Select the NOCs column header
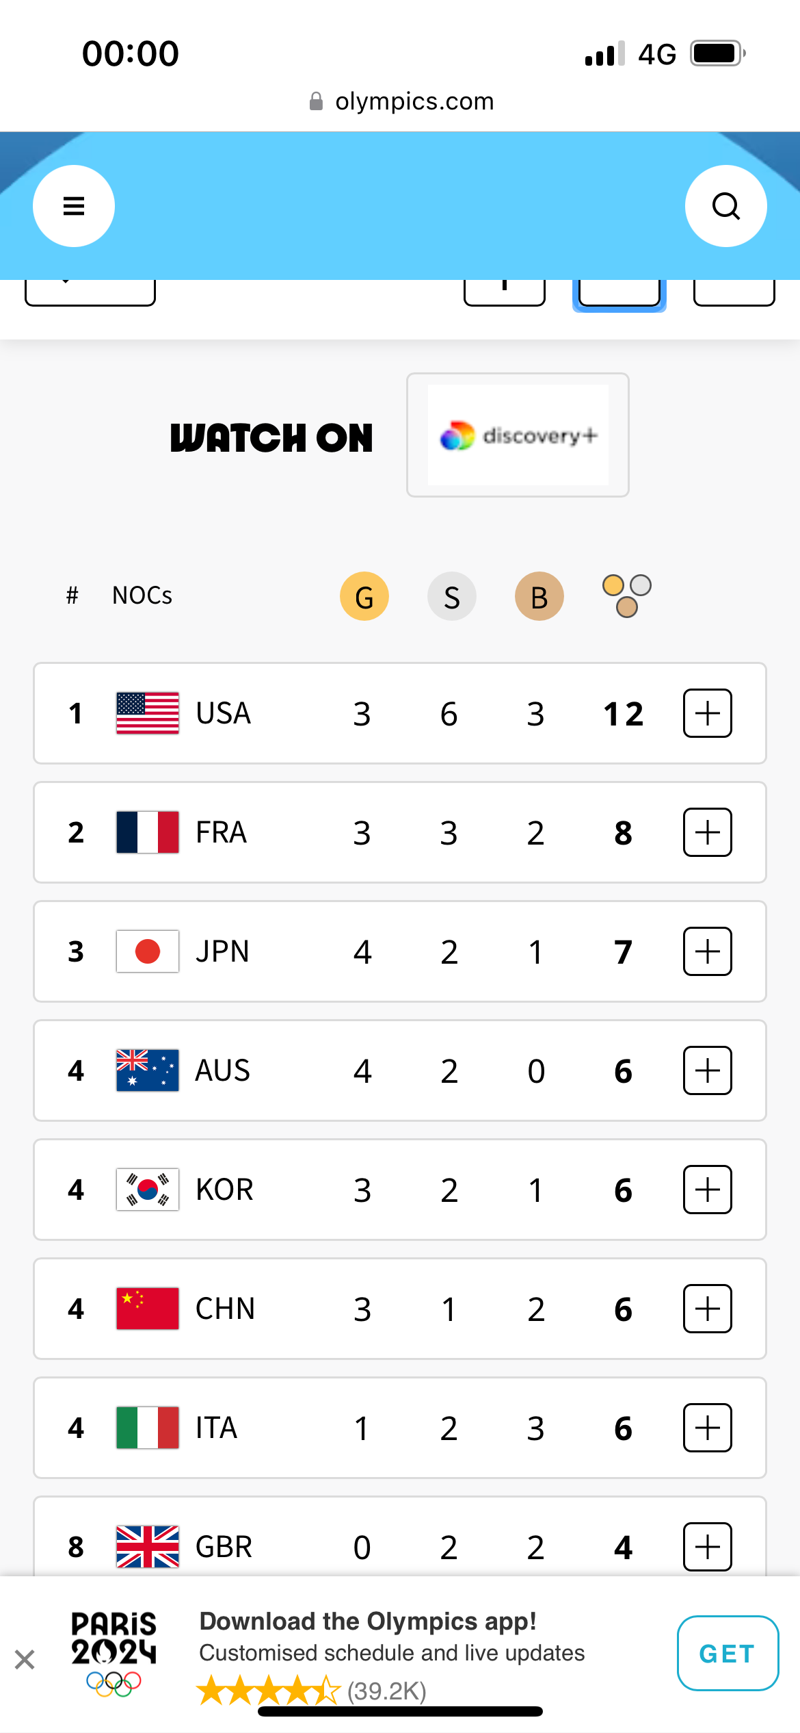Viewport: 800px width, 1733px height. [x=142, y=595]
